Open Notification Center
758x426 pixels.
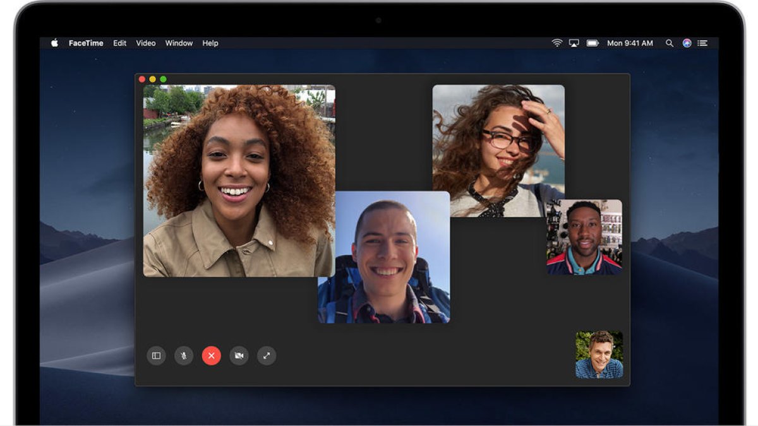coord(703,43)
